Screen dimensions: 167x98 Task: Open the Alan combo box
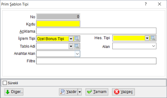click(x=134, y=46)
